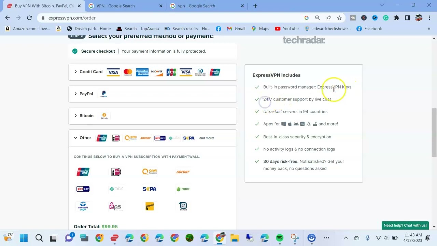Close the VPN - Google Search tab

tap(161, 6)
